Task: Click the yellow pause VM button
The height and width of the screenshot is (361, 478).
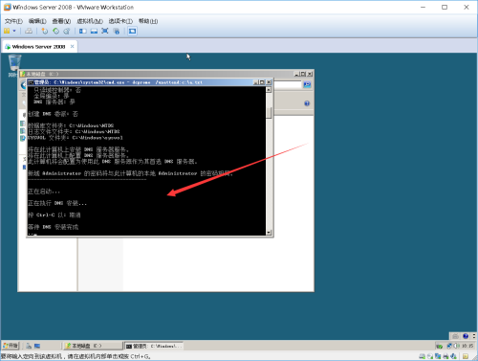Action: click(7, 31)
